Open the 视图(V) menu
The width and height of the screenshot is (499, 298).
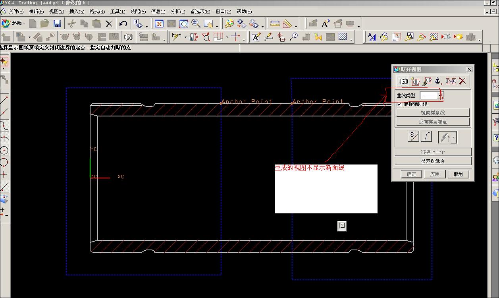pos(56,12)
